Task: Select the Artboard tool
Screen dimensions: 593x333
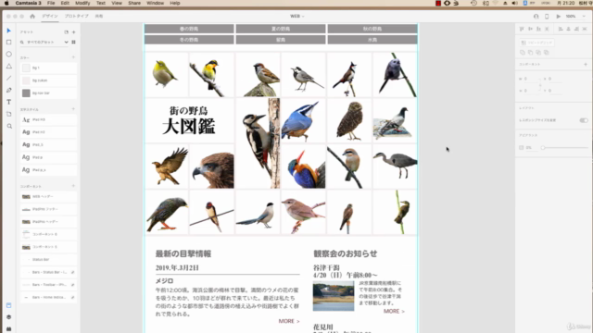Action: (x=8, y=114)
